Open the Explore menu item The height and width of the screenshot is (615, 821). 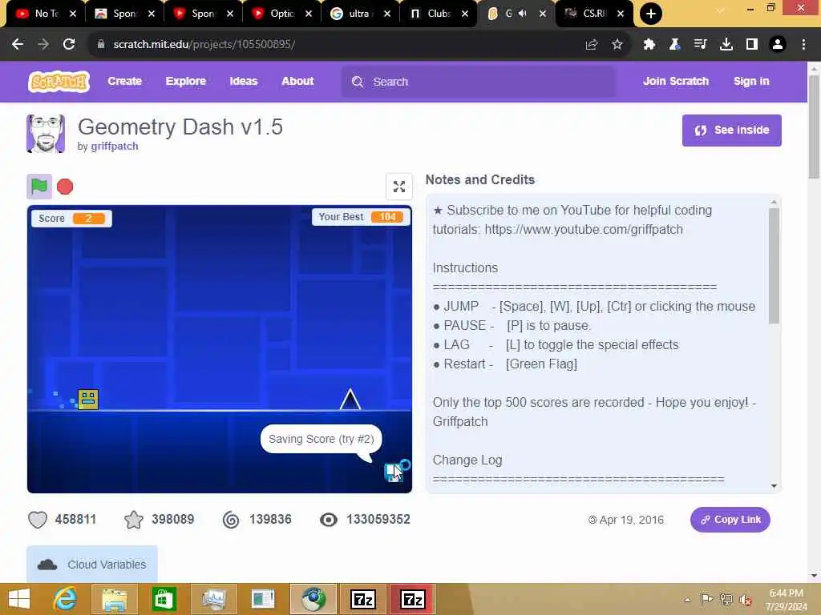[185, 82]
